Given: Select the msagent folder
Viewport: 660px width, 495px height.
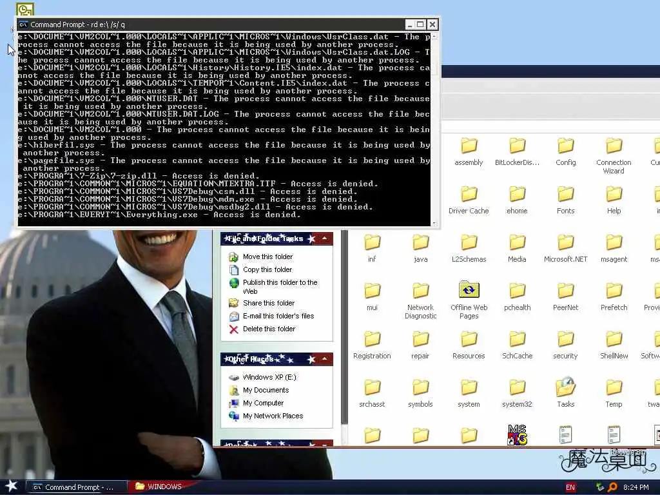Looking at the screenshot, I should pyautogui.click(x=614, y=248).
